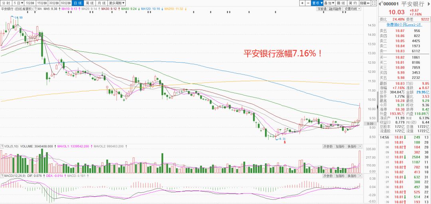Screen dimensions: 431x204
Task: Switch to 分时 intraday view
Action: [x=6, y=3]
